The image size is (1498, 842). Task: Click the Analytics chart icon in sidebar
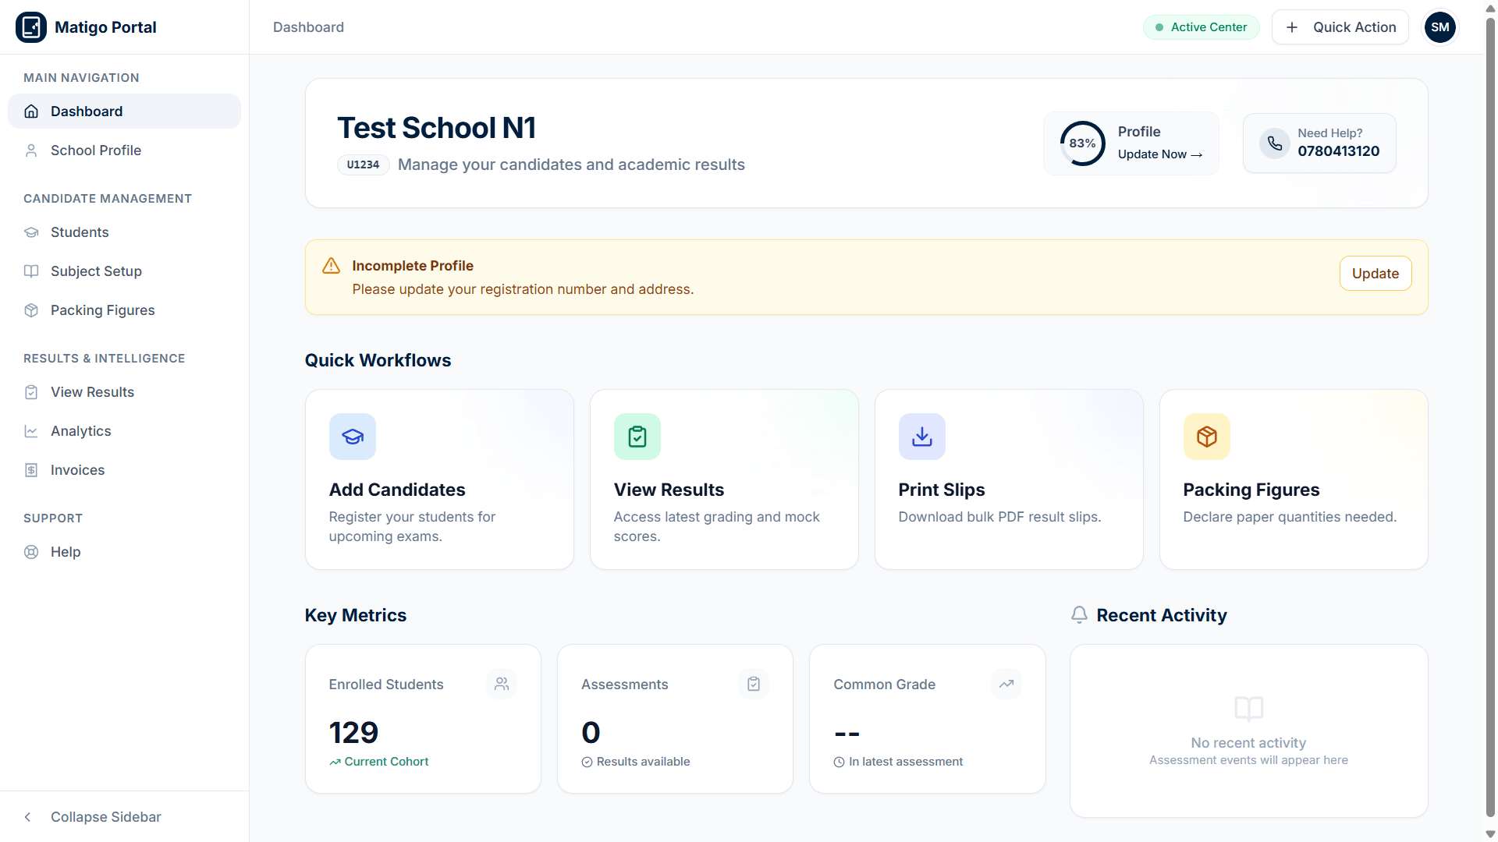point(31,431)
